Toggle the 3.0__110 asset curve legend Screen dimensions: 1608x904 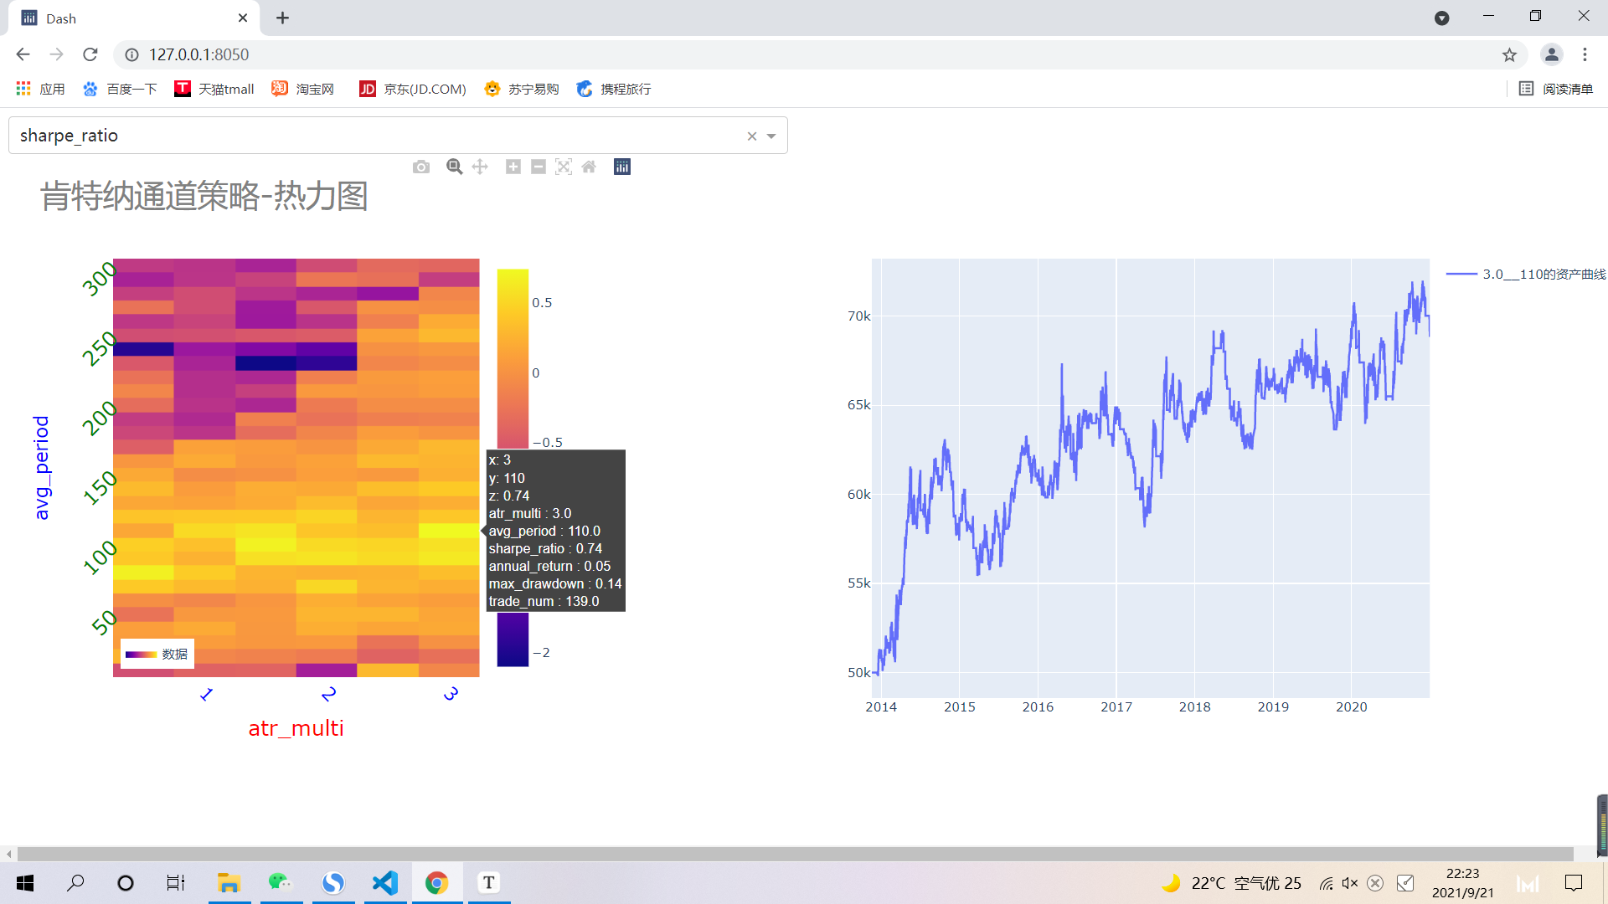click(1526, 275)
